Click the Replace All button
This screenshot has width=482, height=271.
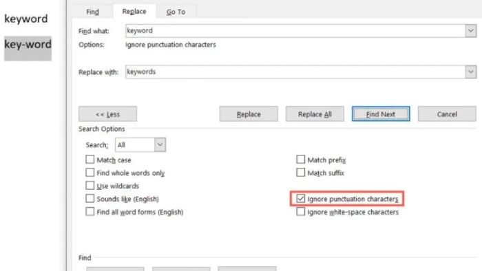(315, 114)
